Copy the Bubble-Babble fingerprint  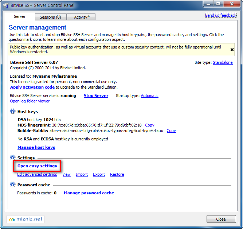click(x=171, y=131)
